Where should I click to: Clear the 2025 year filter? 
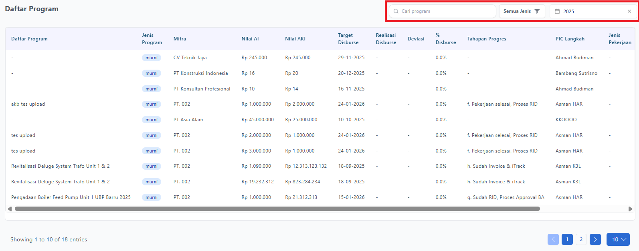(x=629, y=11)
